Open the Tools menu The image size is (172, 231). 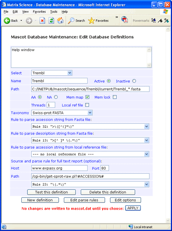point(54,12)
